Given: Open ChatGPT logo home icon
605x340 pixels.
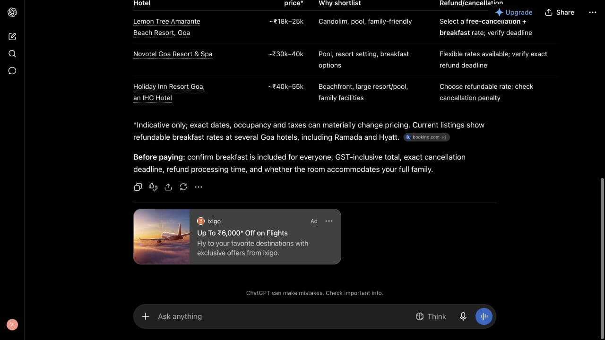Looking at the screenshot, I should pos(12,12).
